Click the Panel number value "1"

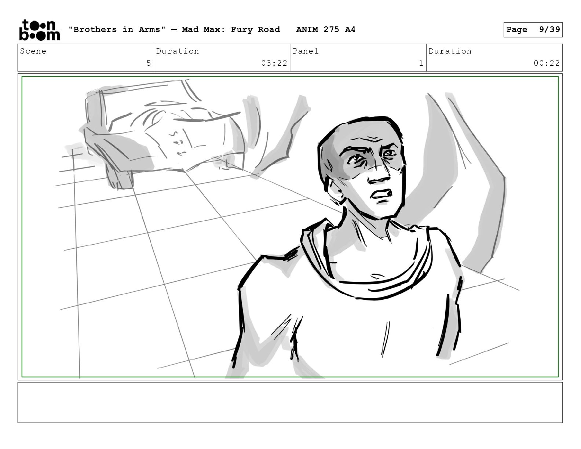[421, 63]
